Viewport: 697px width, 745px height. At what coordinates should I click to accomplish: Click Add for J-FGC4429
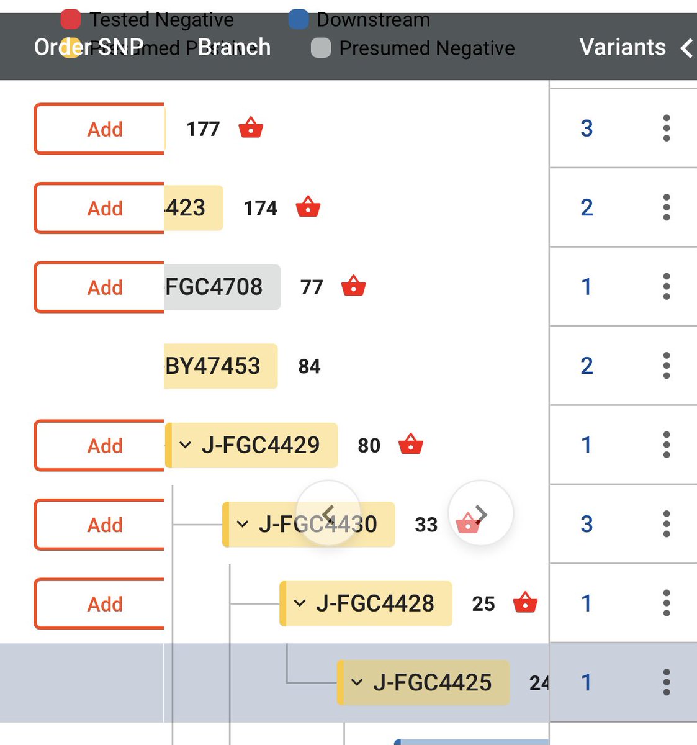99,445
